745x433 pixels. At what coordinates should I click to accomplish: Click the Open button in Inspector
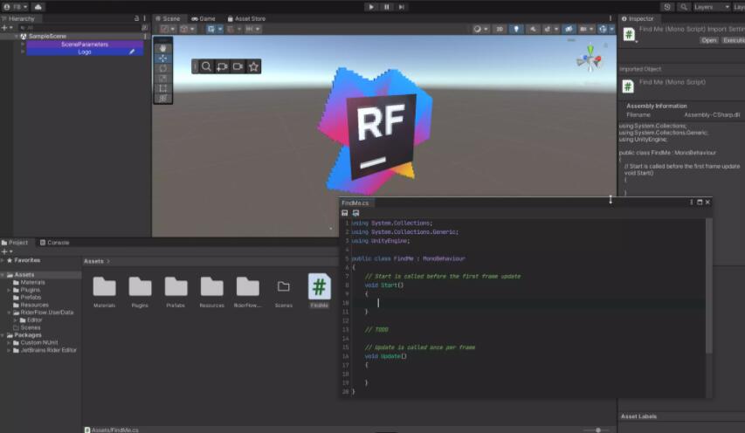[708, 40]
